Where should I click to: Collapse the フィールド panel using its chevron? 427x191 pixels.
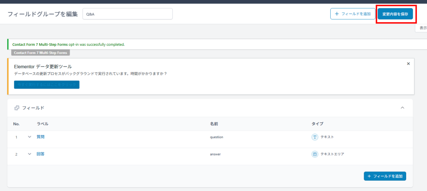[x=402, y=108]
